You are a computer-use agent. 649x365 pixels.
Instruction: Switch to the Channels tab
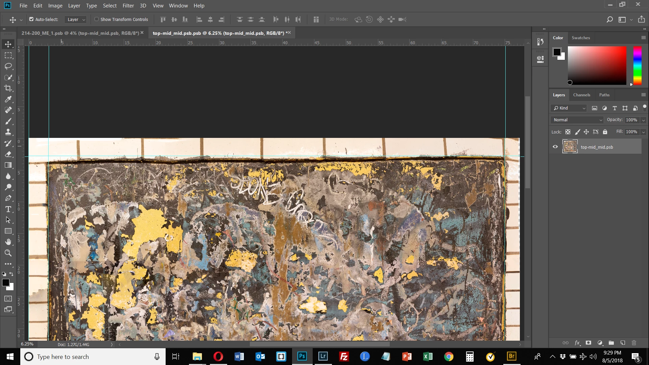[x=581, y=95]
